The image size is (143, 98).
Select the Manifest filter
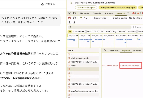tap(132, 32)
